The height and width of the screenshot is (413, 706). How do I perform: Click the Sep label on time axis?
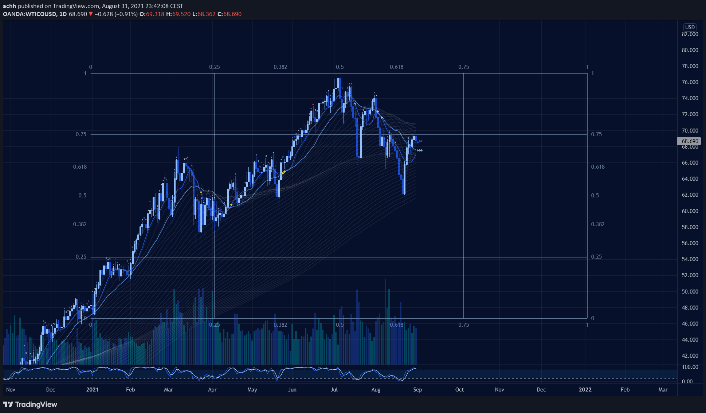point(417,389)
